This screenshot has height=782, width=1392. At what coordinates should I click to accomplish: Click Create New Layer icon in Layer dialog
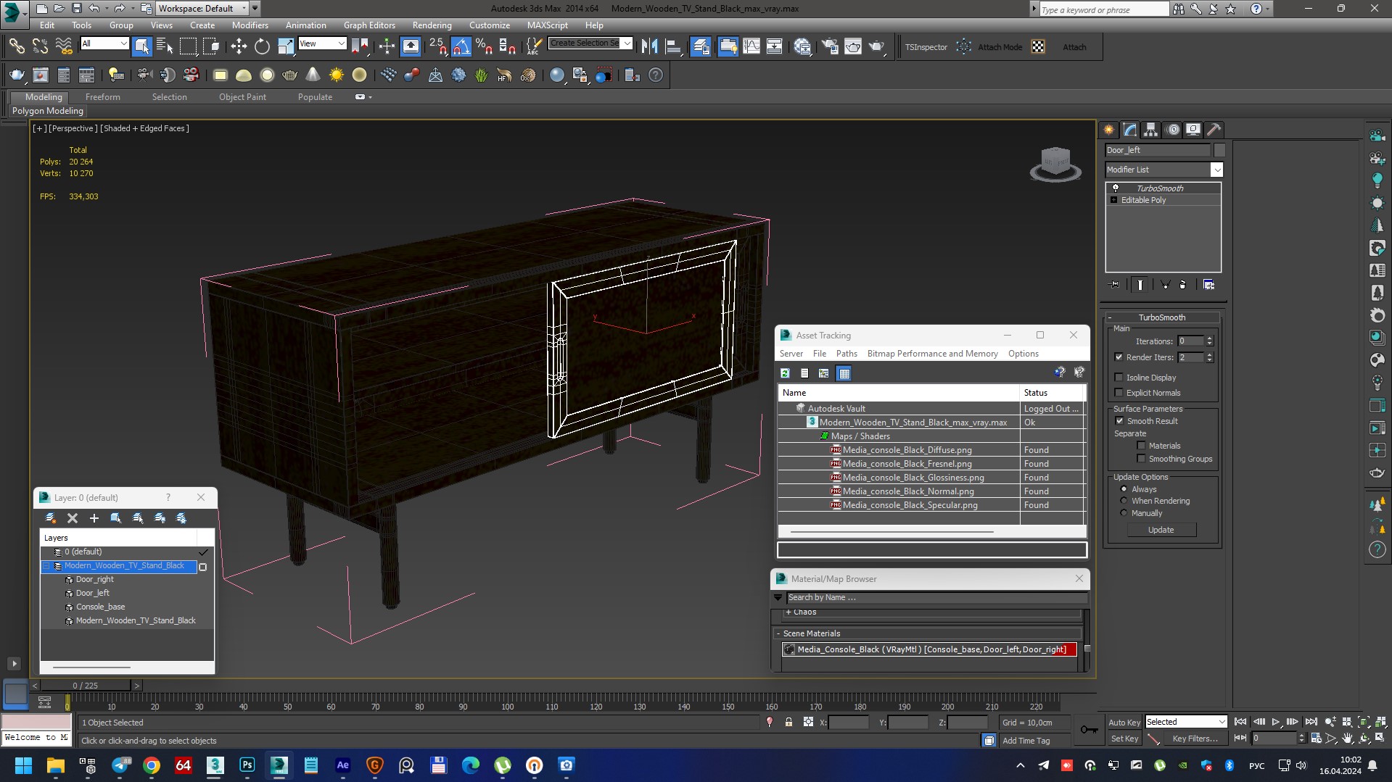51,518
